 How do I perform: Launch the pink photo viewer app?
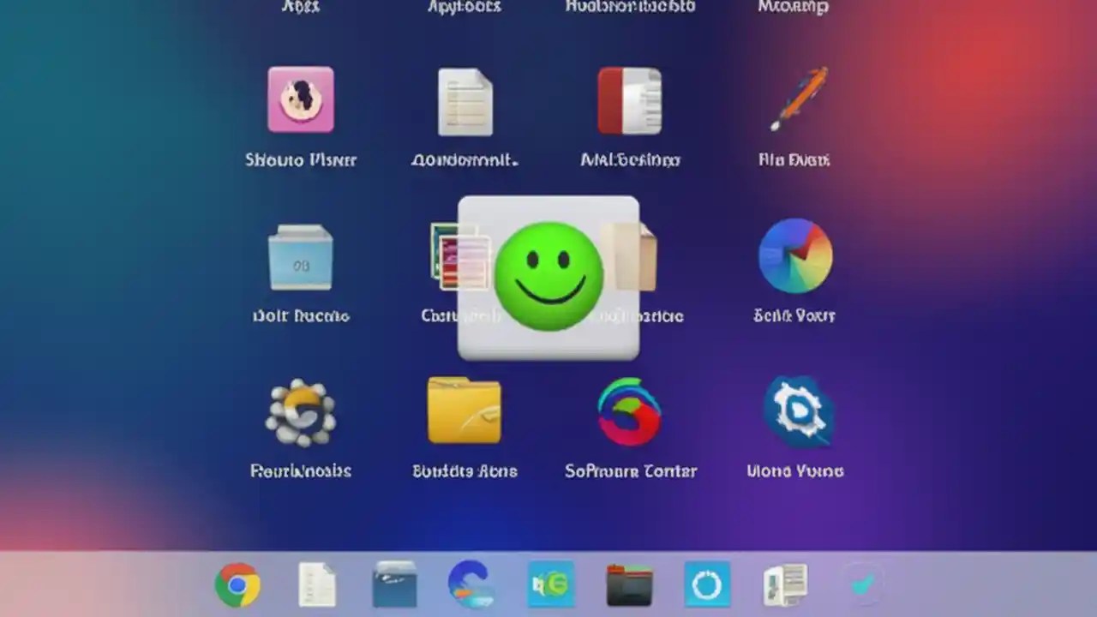301,101
